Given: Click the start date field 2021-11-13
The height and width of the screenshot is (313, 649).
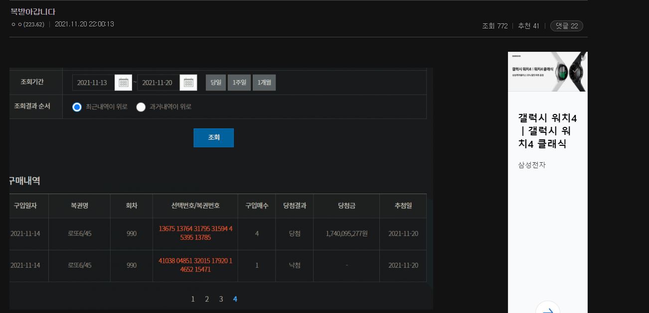Looking at the screenshot, I should [x=94, y=83].
